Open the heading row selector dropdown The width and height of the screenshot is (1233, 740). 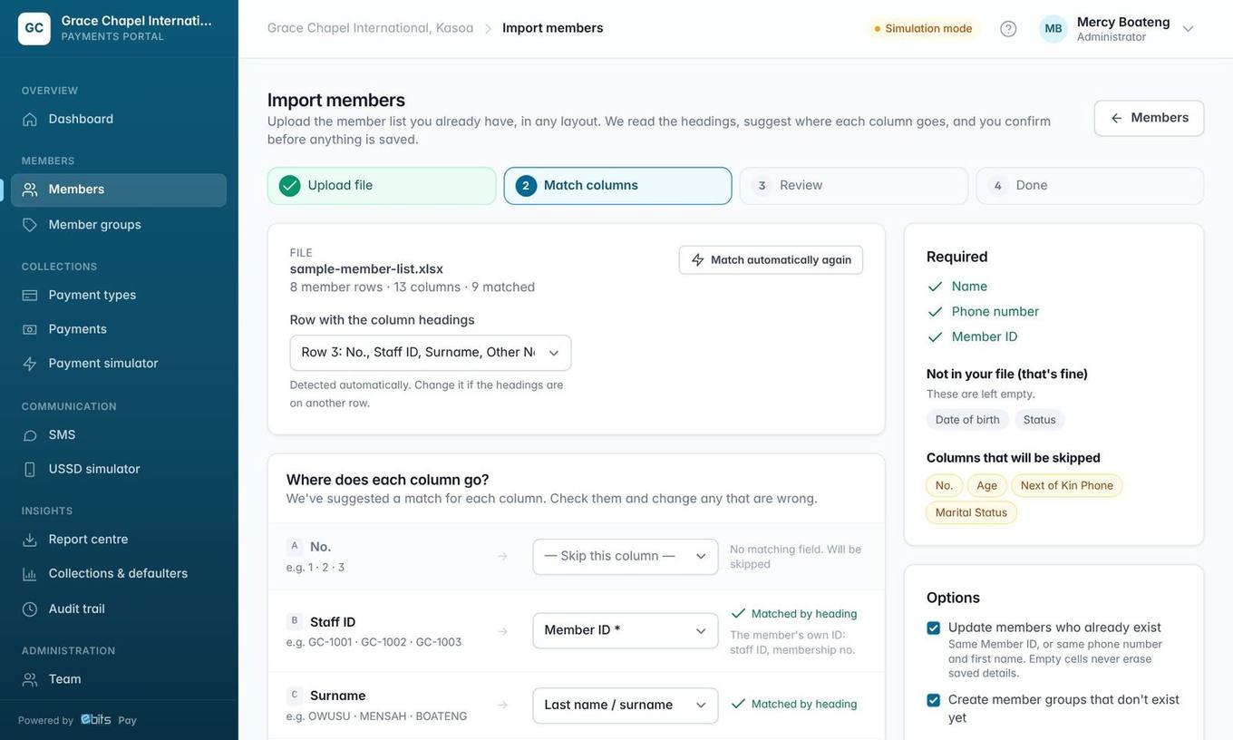431,353
